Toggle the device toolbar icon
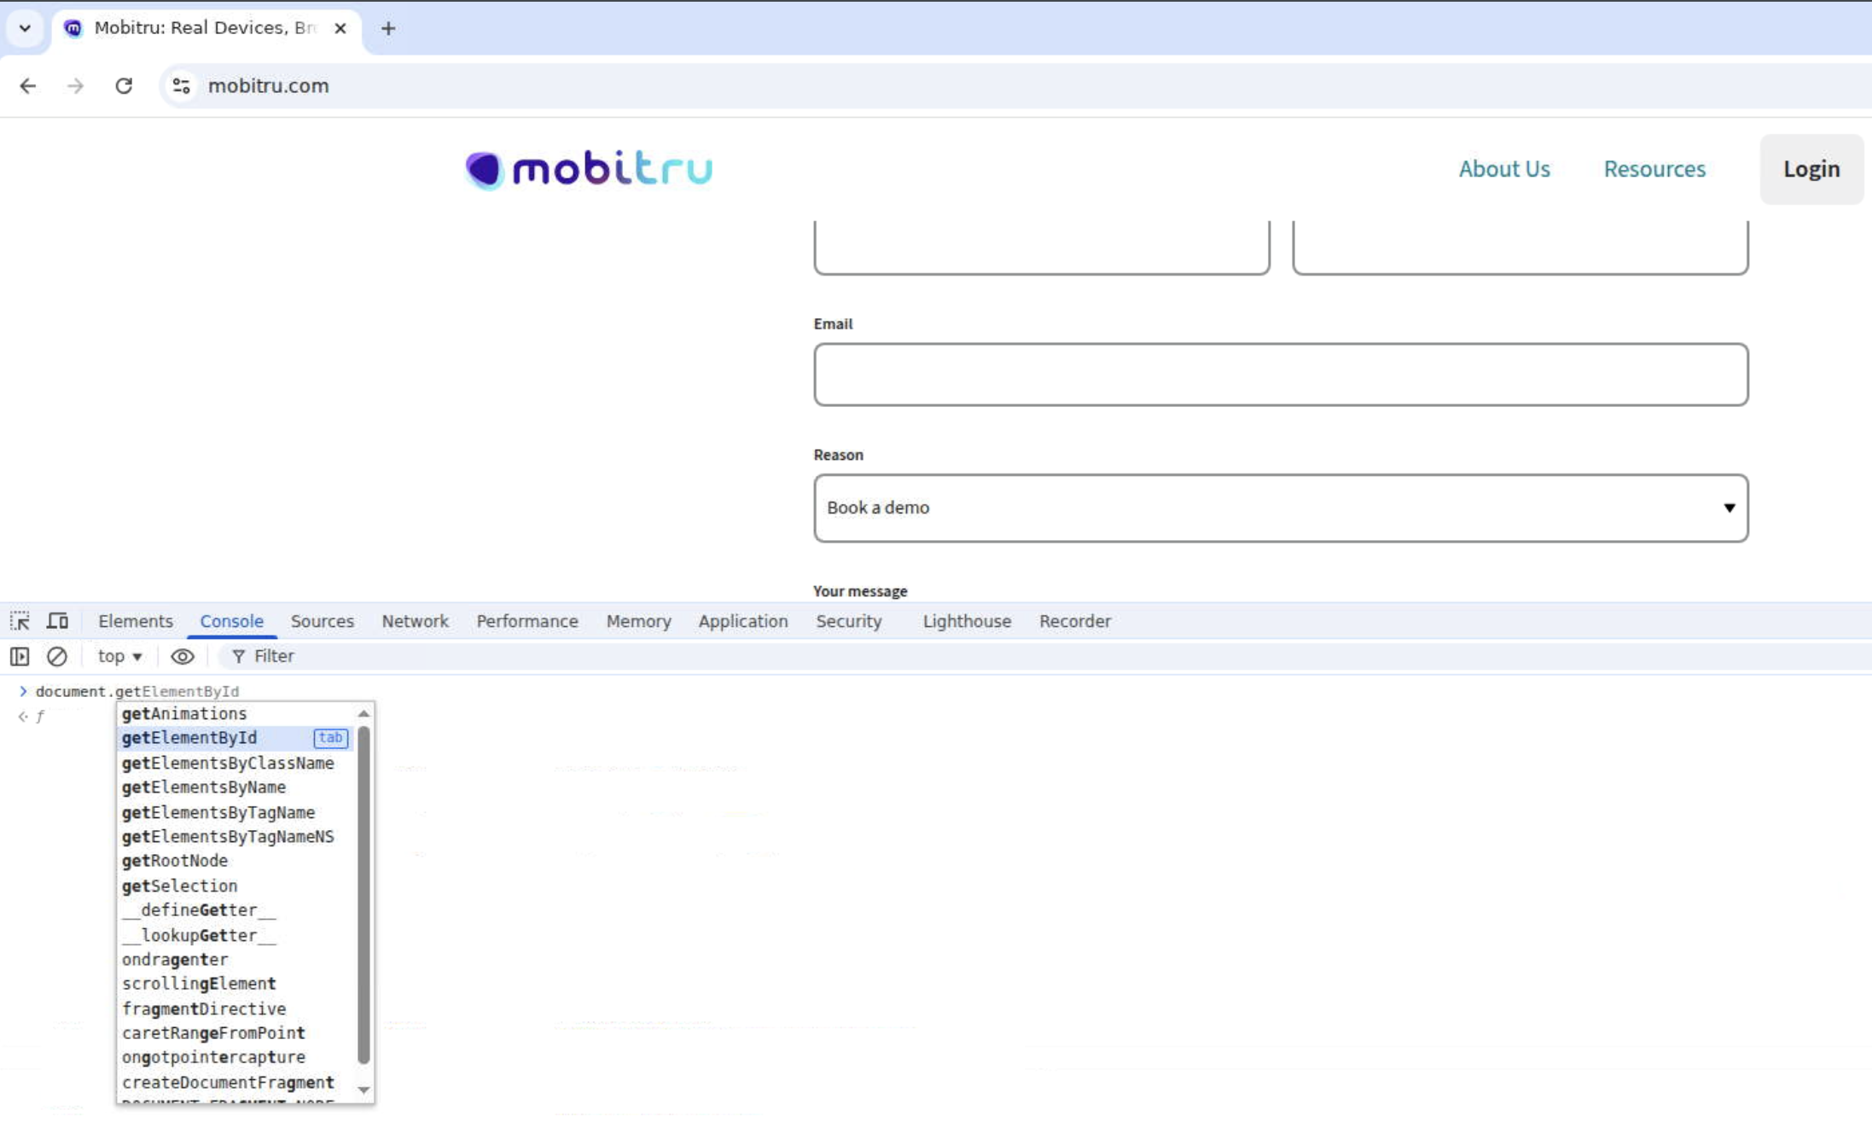The image size is (1872, 1121). [x=57, y=621]
